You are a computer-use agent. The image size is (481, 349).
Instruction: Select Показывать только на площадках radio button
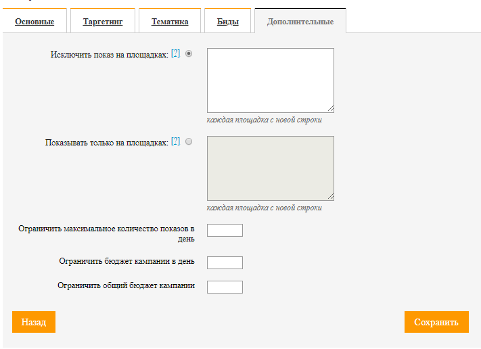click(x=189, y=141)
